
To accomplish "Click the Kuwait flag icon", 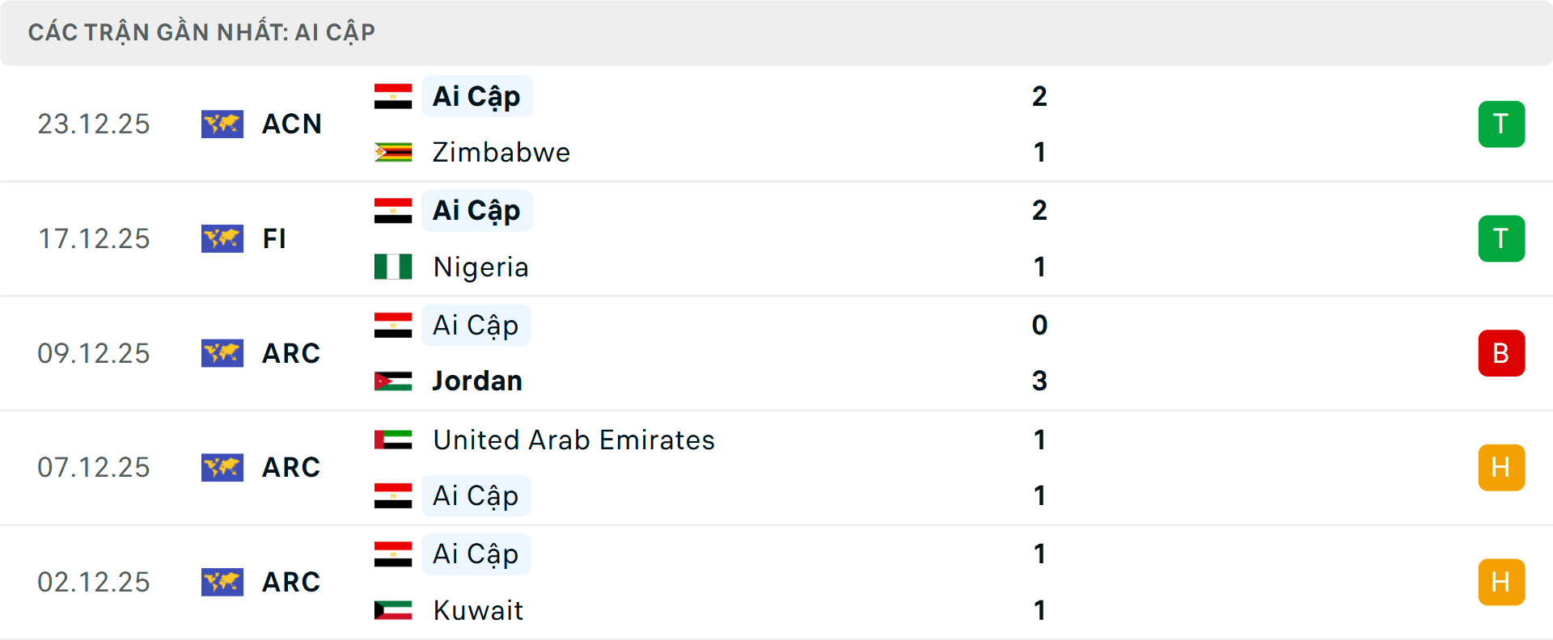I will [x=393, y=610].
